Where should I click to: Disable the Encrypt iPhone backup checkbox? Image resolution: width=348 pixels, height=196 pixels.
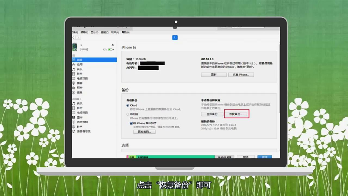click(x=131, y=123)
